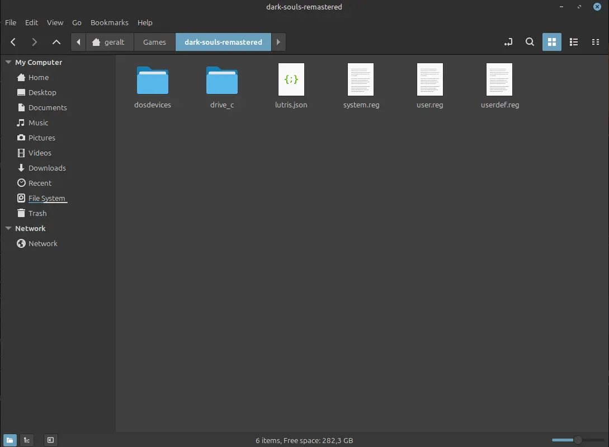Show Recent files in sidebar
The height and width of the screenshot is (447, 609).
[x=40, y=183]
